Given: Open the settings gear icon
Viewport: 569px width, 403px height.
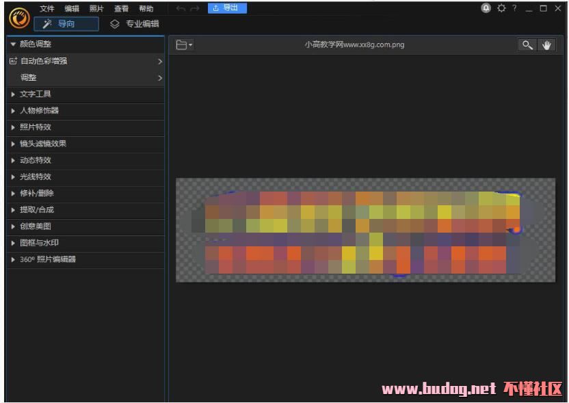Looking at the screenshot, I should [501, 8].
